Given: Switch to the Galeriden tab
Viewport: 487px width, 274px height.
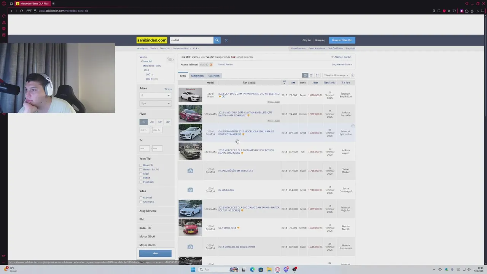Looking at the screenshot, I should [214, 76].
